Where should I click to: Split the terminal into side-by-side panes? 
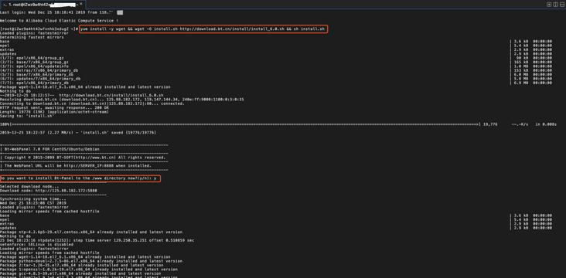click(x=555, y=5)
